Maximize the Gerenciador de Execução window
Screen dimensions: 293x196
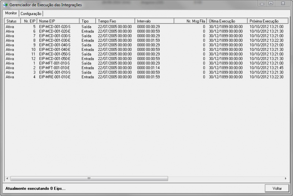(x=271, y=4)
